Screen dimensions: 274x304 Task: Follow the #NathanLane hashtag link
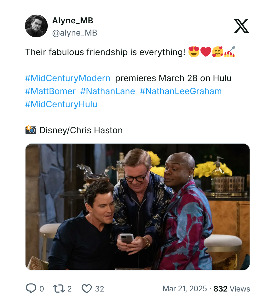coord(107,91)
